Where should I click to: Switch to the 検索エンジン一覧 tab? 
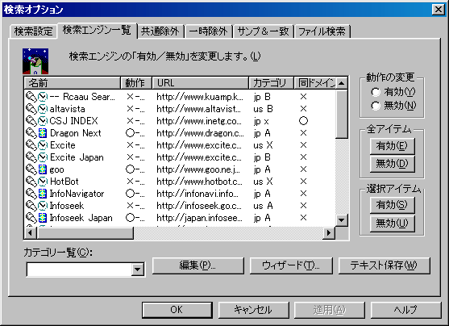[97, 30]
